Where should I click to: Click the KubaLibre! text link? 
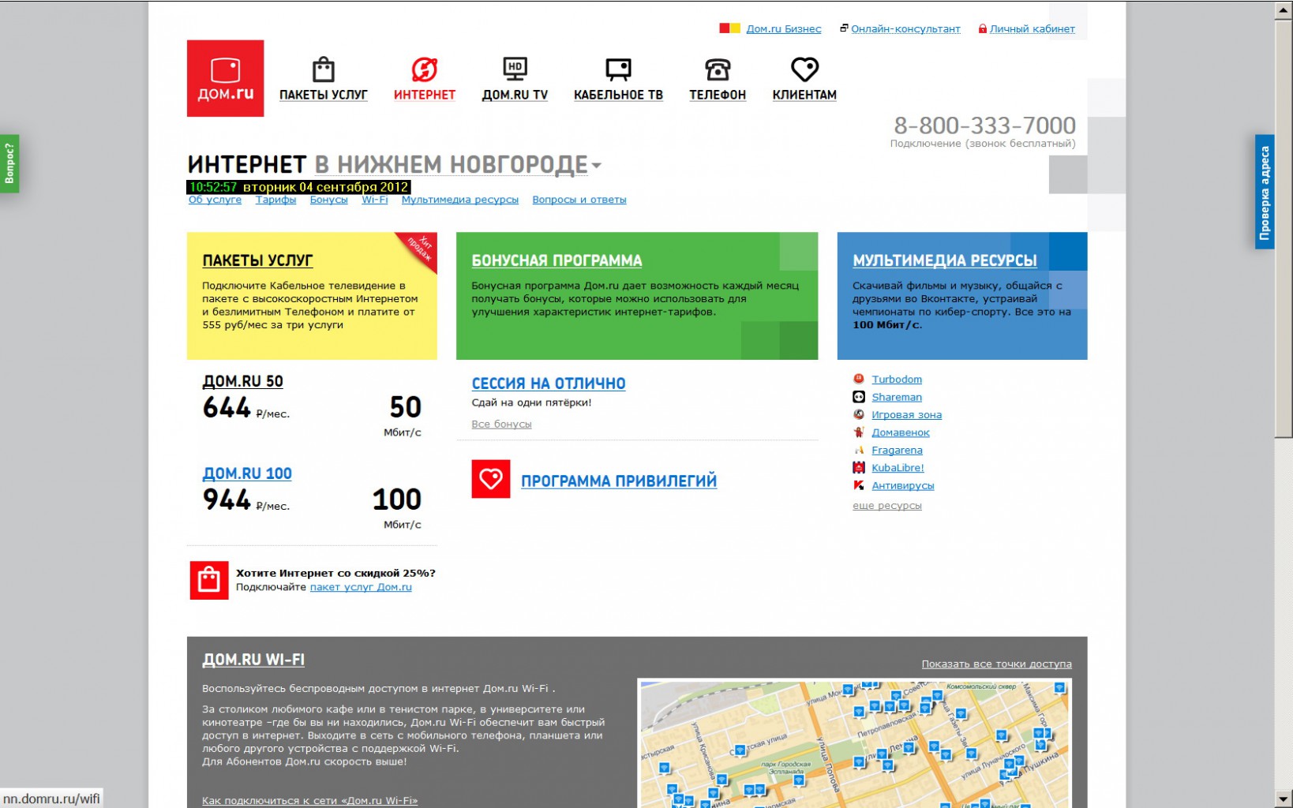click(898, 468)
